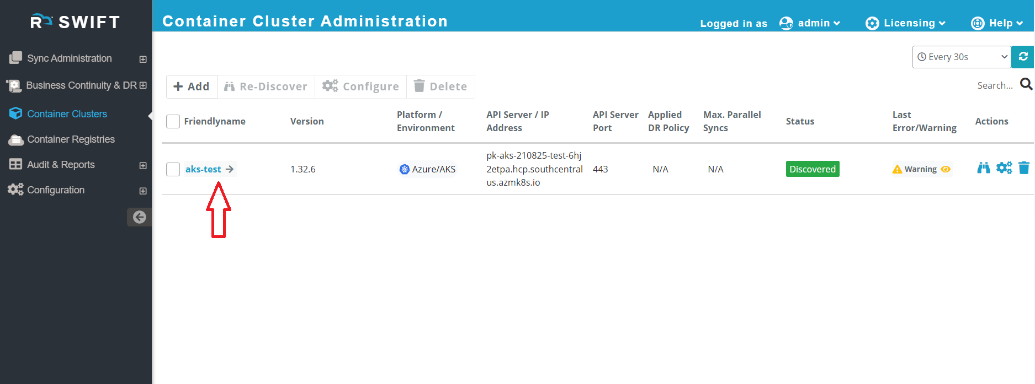
Task: Click Sync Administration sidebar icon
Action: pos(15,57)
